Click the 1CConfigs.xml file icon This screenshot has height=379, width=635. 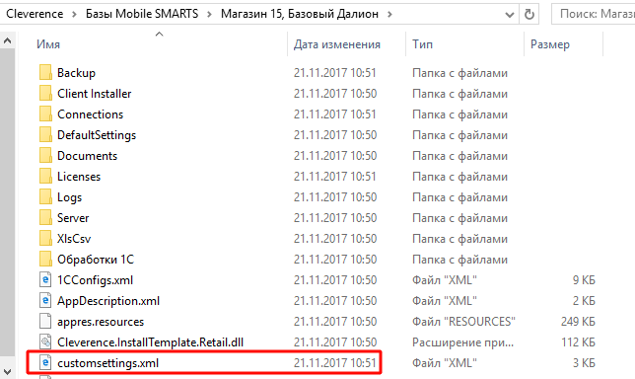[45, 279]
